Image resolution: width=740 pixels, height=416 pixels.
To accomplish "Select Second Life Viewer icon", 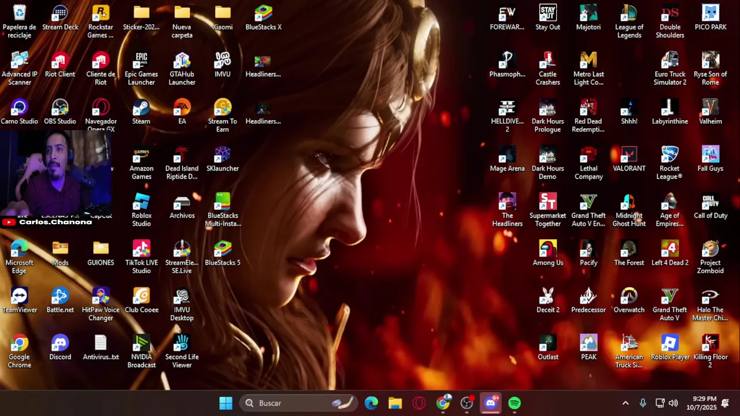I will tap(182, 352).
